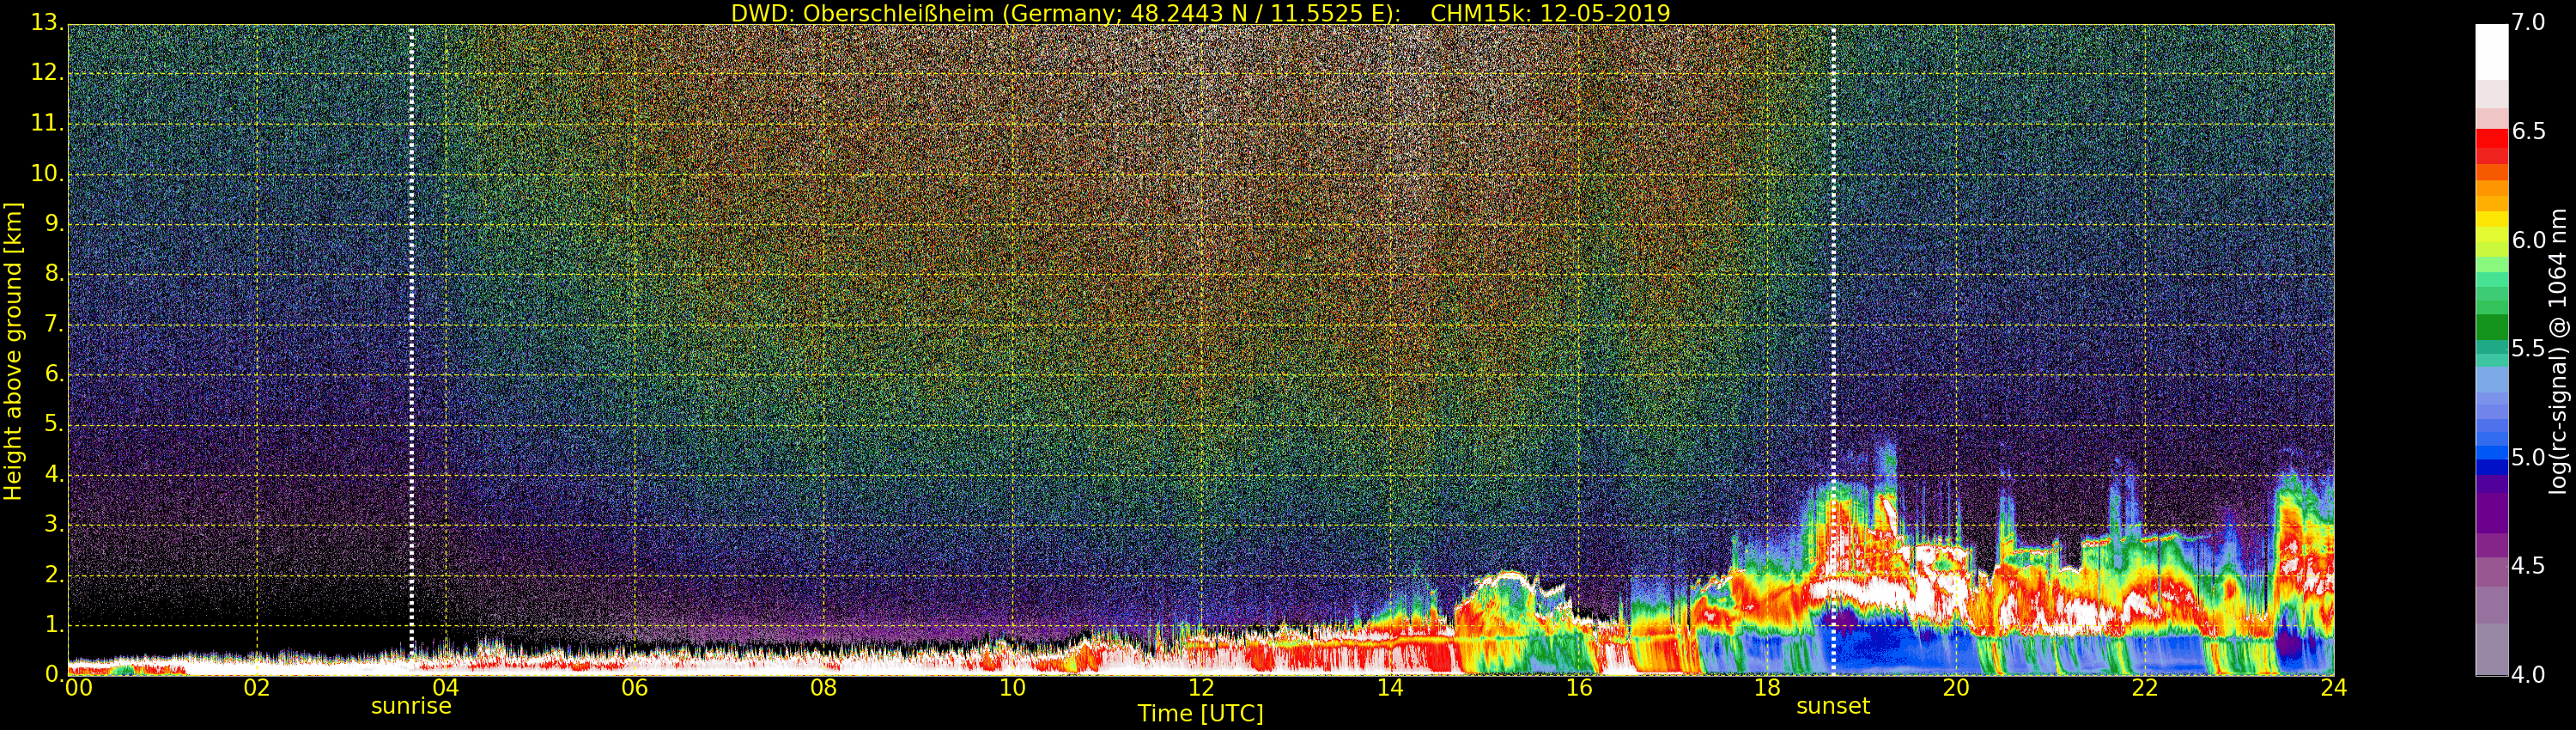
Task: Click the dark green segment of the colorbar
Action: (x=2491, y=328)
